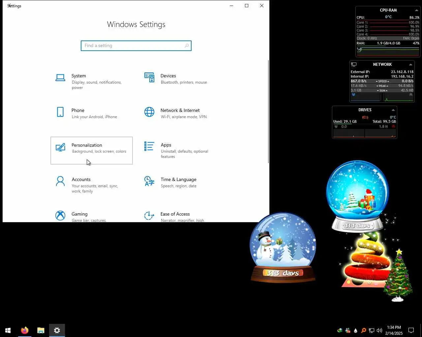The image size is (422, 337).
Task: Click the (C:) drive label in DRIVES
Action: (x=365, y=117)
